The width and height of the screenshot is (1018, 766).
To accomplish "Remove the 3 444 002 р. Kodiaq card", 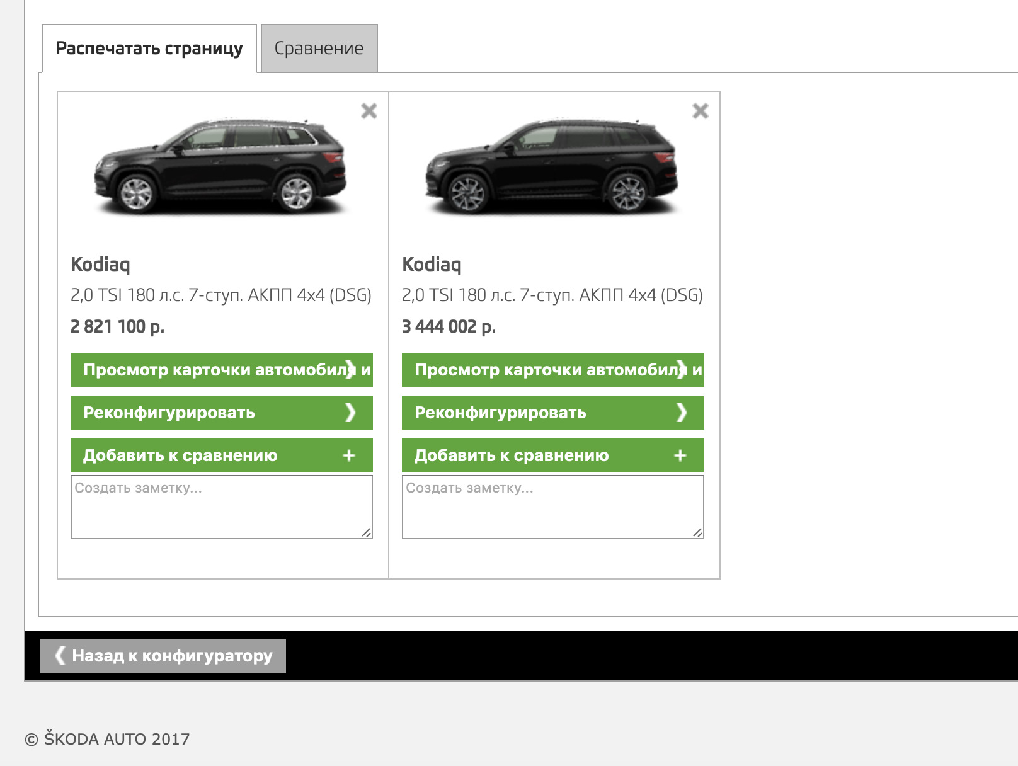I will (x=701, y=111).
